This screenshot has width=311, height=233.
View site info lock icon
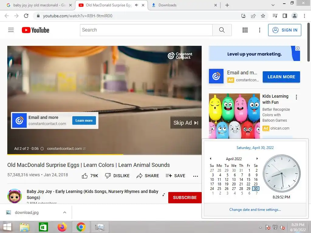click(38, 16)
